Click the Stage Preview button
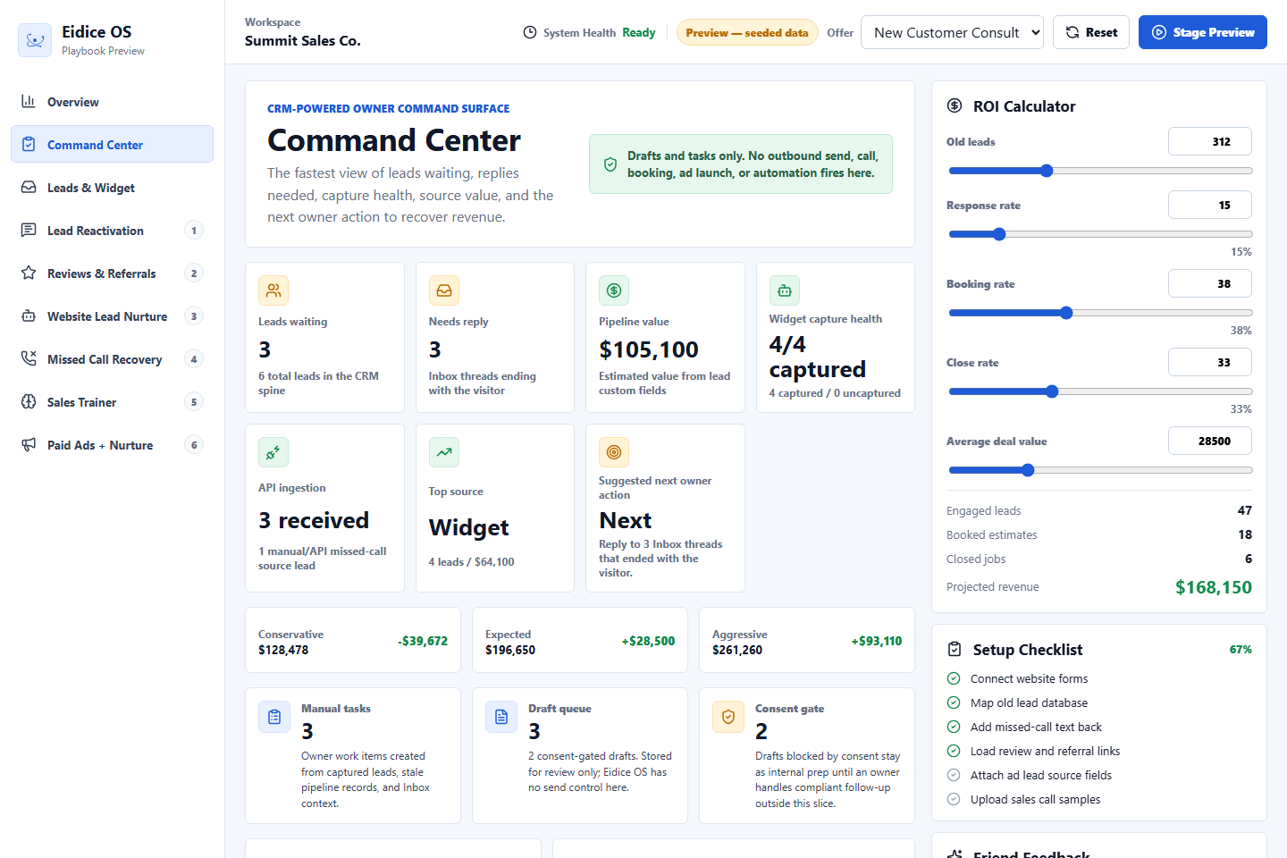 [x=1203, y=32]
